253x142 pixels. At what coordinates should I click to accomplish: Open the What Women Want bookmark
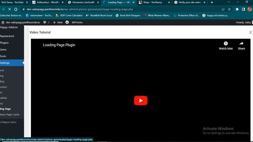157,15
